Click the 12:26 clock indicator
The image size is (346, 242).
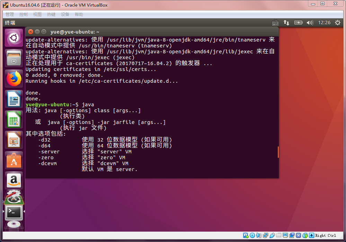point(324,23)
